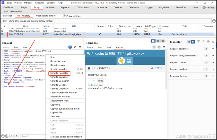Screen dimensions: 217x140
Task: Click Status code column header
Action: (125, 26)
